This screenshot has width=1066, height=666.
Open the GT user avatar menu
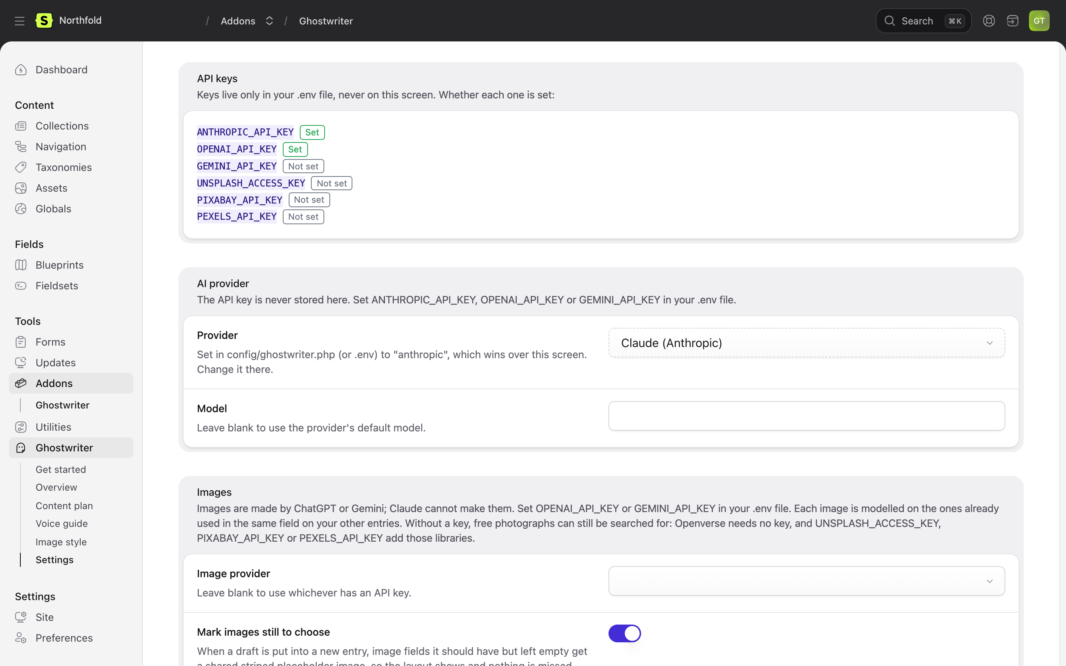1039,21
